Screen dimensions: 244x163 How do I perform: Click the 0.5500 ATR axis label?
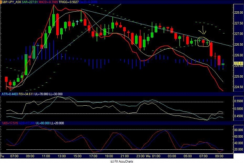pyautogui.click(x=239, y=101)
